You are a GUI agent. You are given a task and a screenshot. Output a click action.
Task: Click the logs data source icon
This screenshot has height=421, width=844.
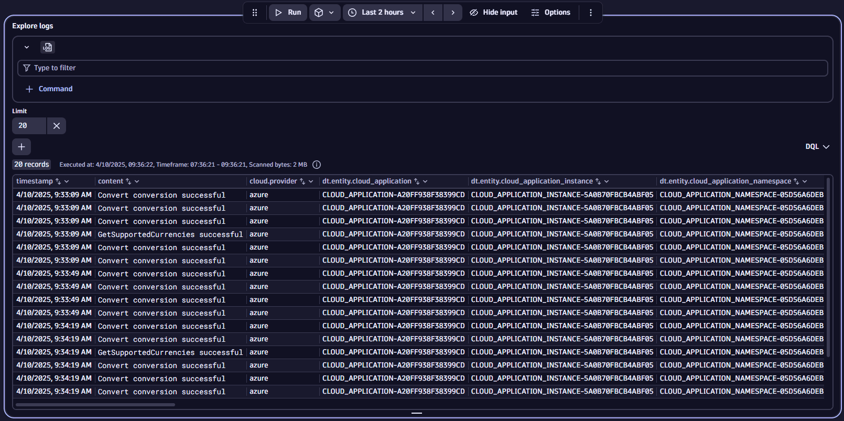click(x=48, y=47)
